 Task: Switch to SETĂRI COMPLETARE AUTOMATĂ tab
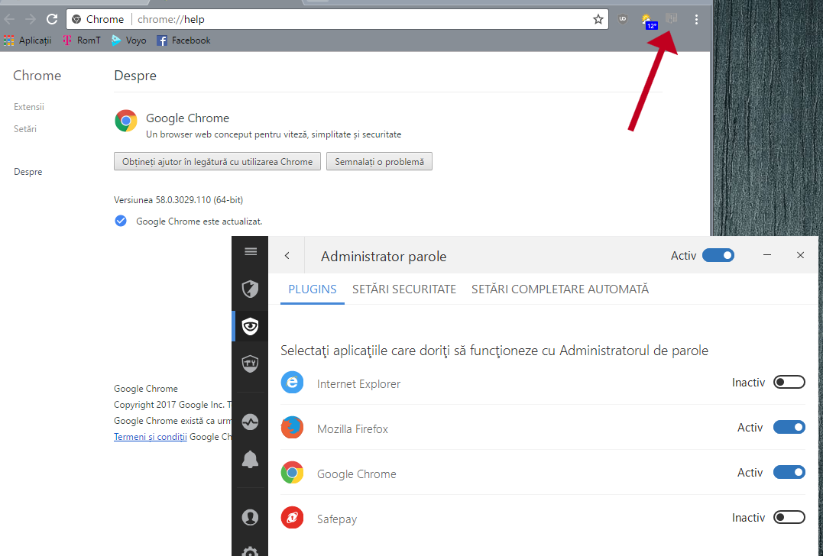pos(560,289)
